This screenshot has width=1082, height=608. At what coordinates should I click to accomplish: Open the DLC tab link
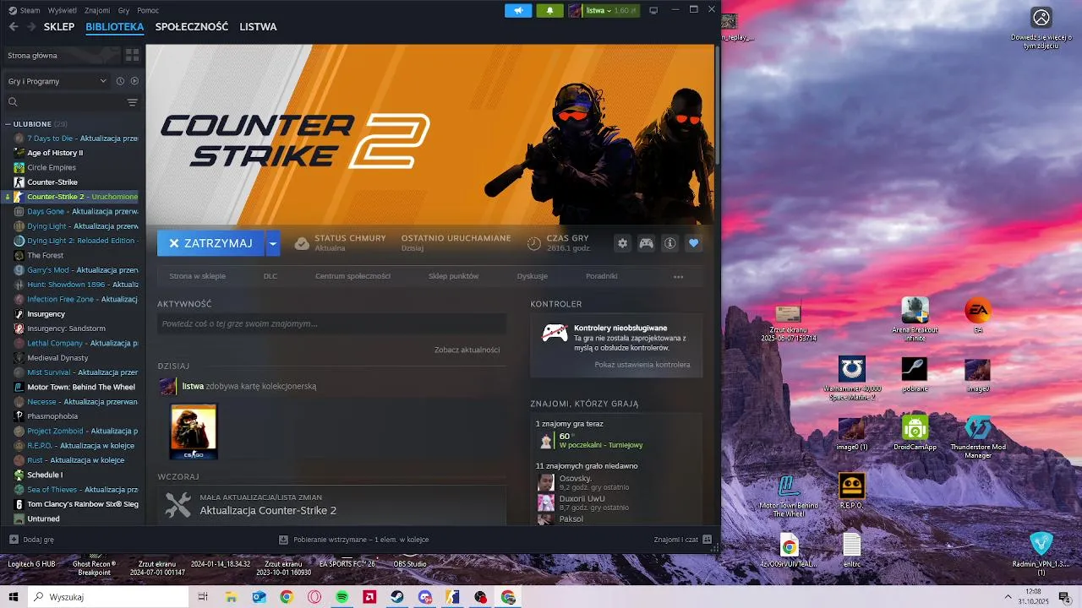[x=270, y=276]
